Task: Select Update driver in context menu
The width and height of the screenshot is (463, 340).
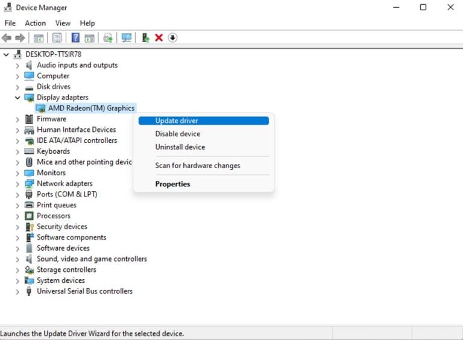Action: 177,121
